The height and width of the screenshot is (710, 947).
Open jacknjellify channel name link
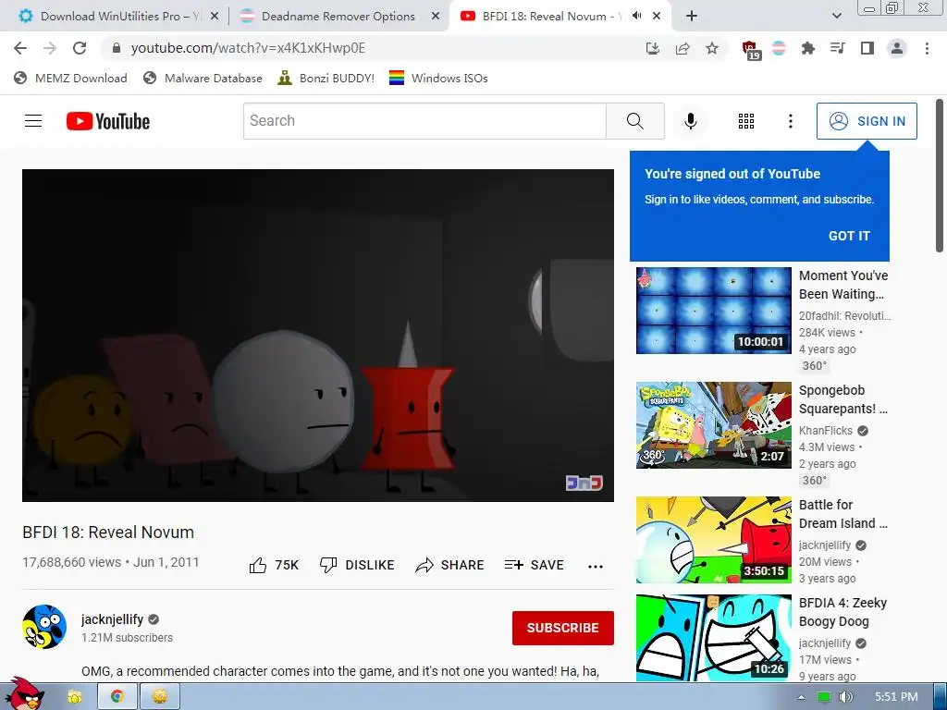click(112, 619)
